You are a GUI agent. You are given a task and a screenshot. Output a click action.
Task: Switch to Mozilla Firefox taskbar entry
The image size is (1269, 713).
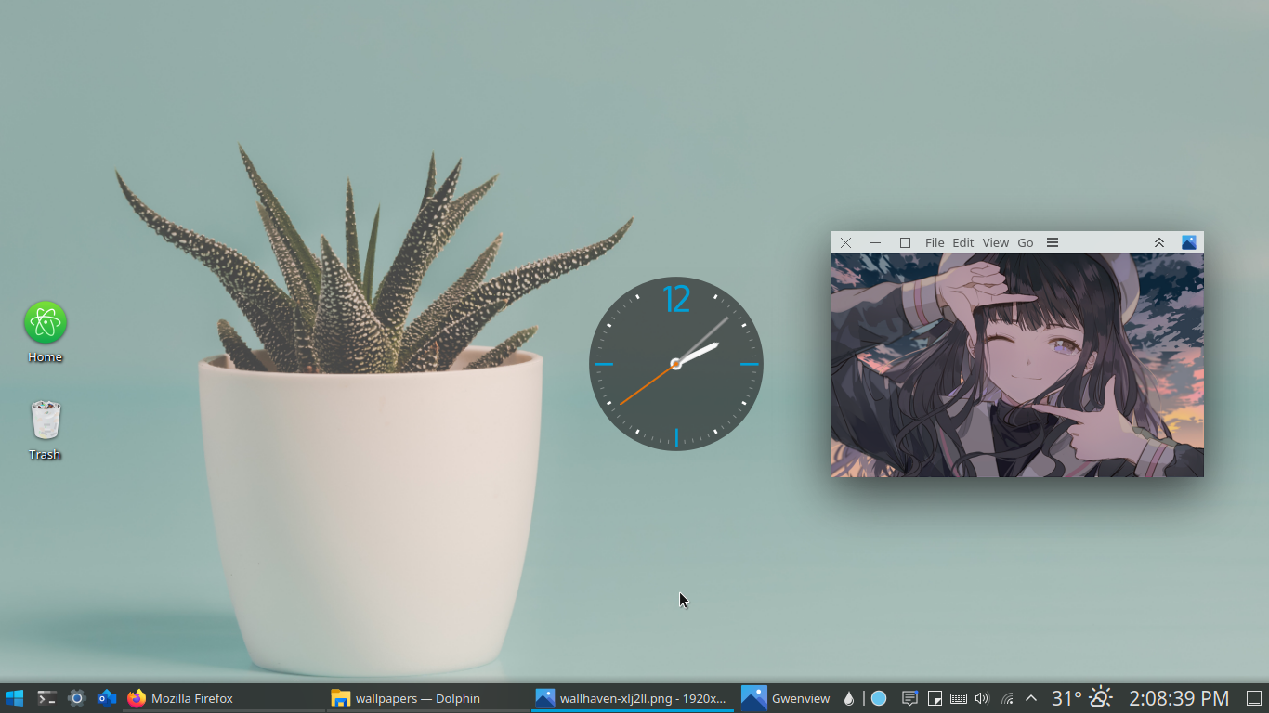(223, 698)
